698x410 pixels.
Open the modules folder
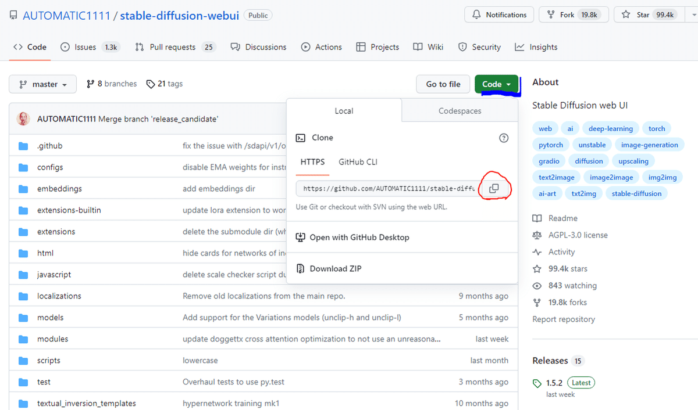click(53, 339)
